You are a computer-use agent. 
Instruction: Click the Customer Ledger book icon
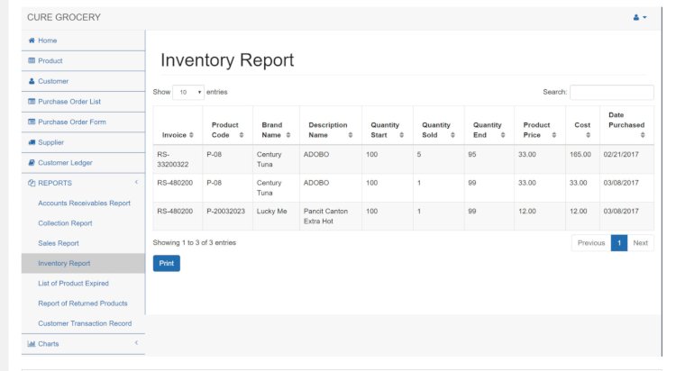32,162
